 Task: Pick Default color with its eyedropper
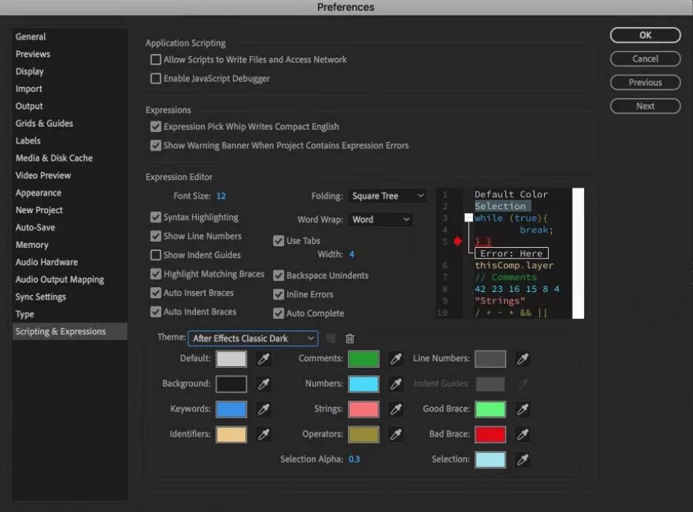[263, 358]
